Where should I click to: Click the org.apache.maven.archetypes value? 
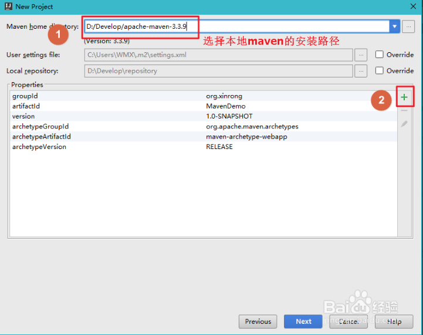pos(252,127)
